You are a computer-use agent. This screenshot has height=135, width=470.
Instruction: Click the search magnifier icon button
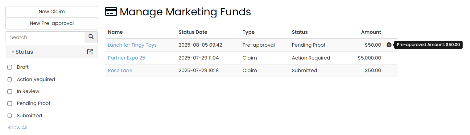(91, 37)
